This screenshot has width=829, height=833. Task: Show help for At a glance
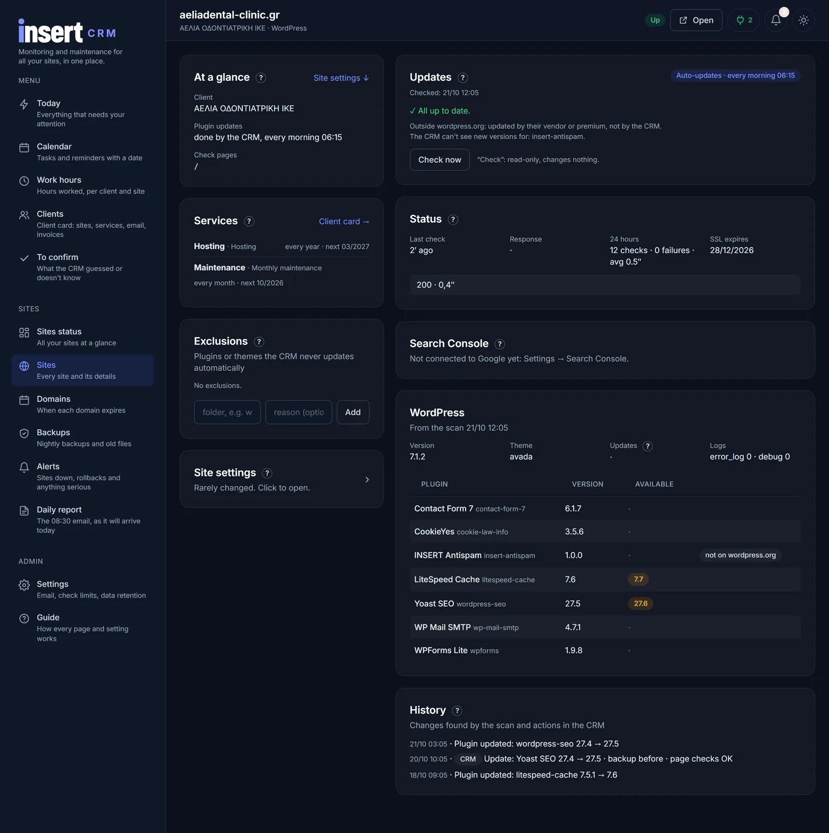(x=261, y=78)
